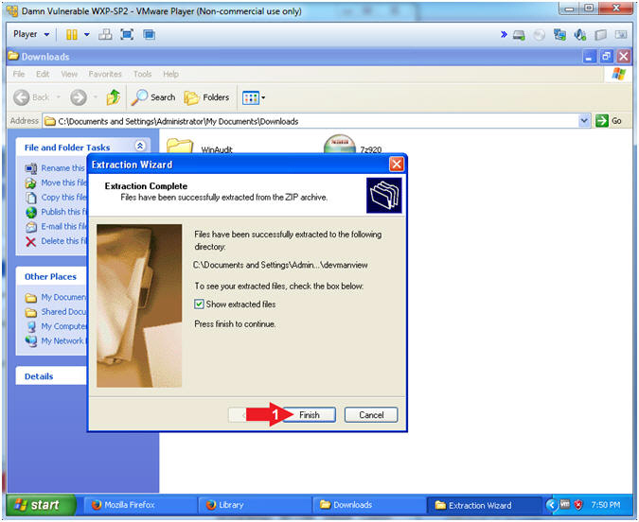639x522 pixels.
Task: Click the Security Center shield tray icon
Action: click(x=578, y=505)
